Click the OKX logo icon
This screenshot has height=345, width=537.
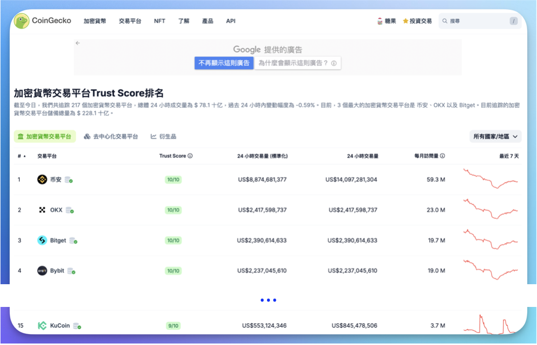click(42, 210)
